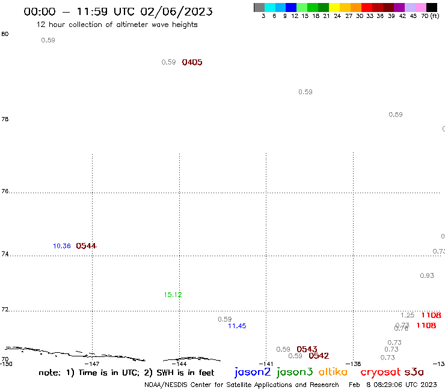Click the -138 longitude axis label
This screenshot has width=445, height=390.
click(x=353, y=364)
